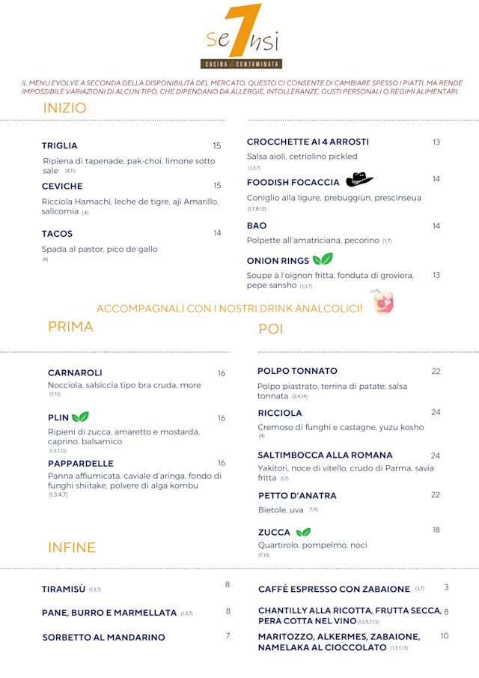The width and height of the screenshot is (479, 678).
Task: Click the leaf icon next to Zucca
Action: [303, 533]
